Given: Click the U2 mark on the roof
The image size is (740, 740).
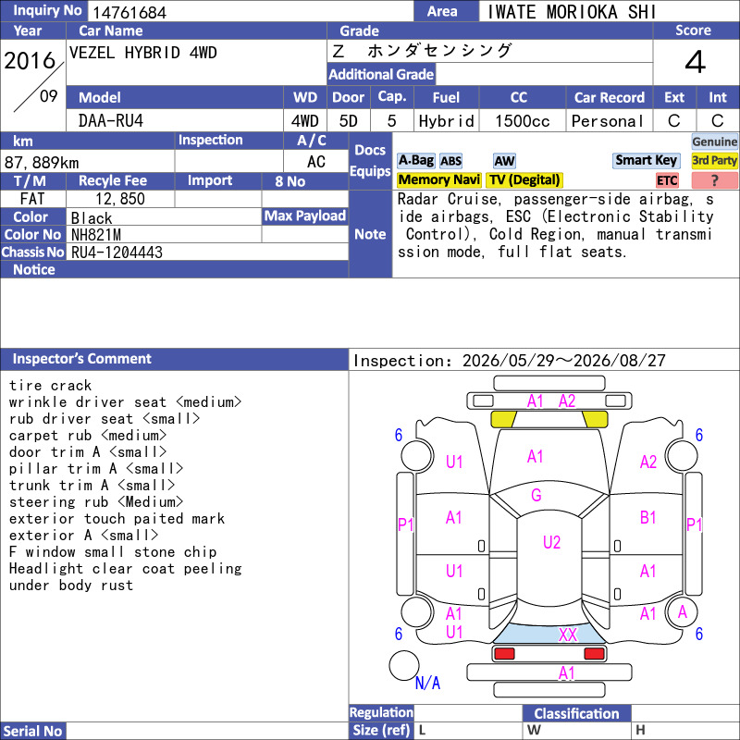Looking at the screenshot, I should [x=551, y=542].
